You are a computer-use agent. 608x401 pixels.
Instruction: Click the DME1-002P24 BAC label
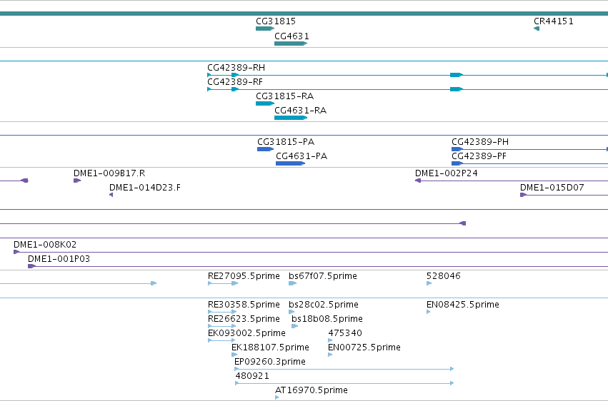click(x=447, y=173)
